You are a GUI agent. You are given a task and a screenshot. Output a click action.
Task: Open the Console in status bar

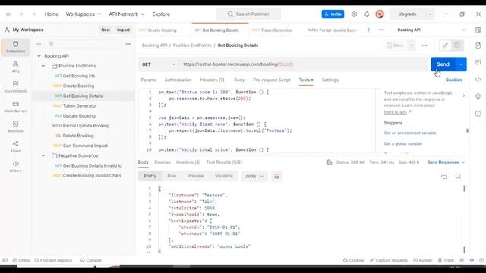tap(91, 260)
